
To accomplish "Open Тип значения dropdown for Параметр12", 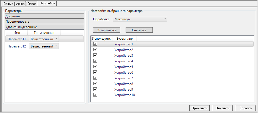I will [x=44, y=46].
